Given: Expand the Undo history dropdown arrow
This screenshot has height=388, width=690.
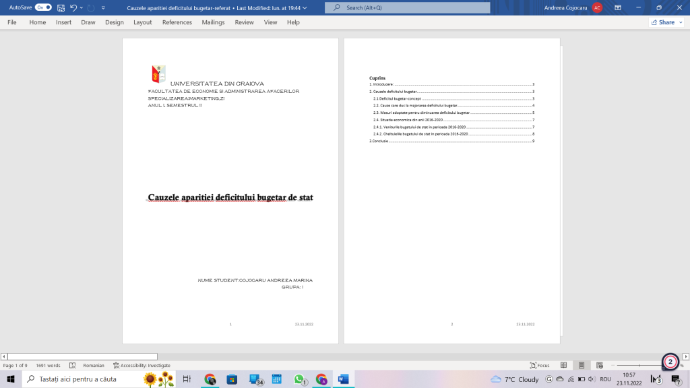Looking at the screenshot, I should tap(81, 7).
